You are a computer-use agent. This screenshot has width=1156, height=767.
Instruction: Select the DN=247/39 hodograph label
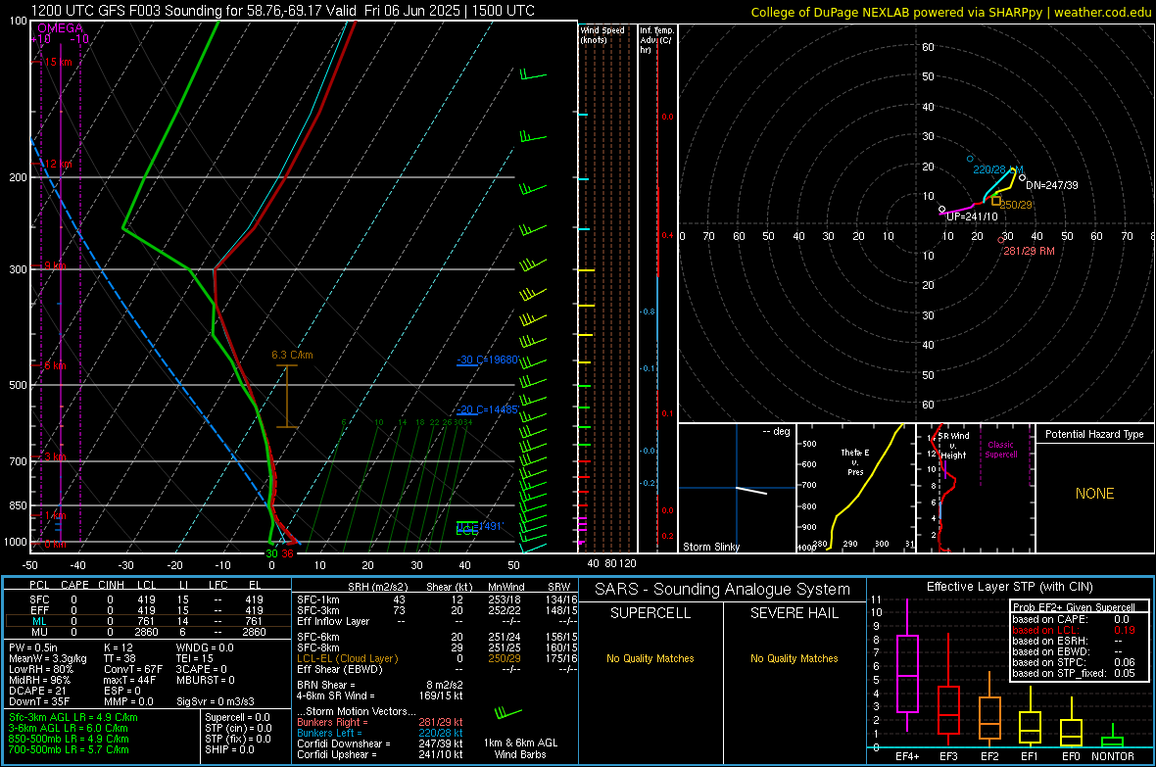coord(1051,185)
